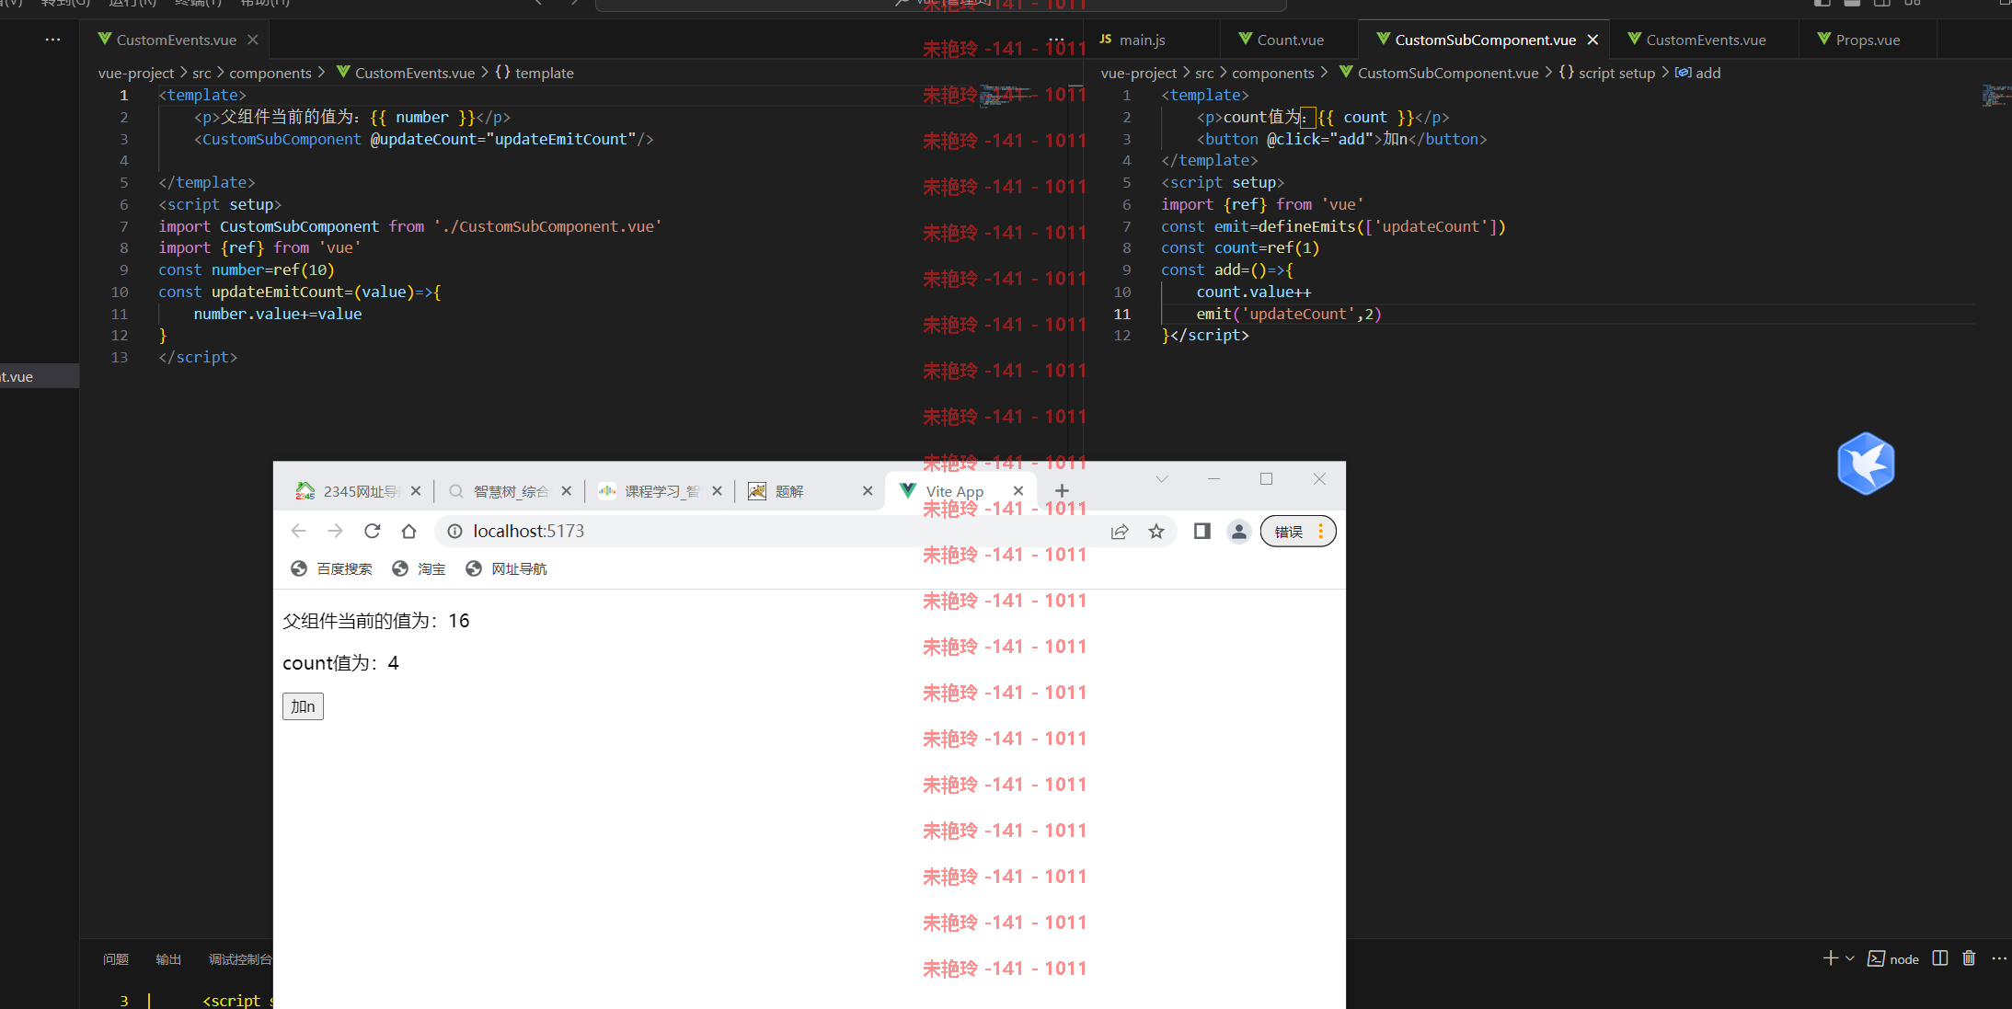
Task: Click the share page icon in the address bar
Action: point(1120,531)
